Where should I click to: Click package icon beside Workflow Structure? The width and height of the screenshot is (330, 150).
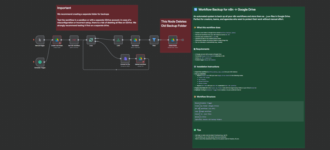coord(195,97)
